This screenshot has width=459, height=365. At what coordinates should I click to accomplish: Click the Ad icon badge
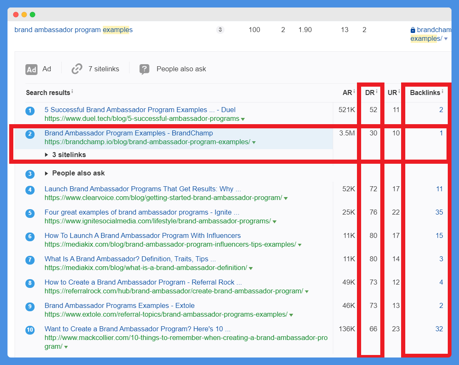[x=31, y=70]
